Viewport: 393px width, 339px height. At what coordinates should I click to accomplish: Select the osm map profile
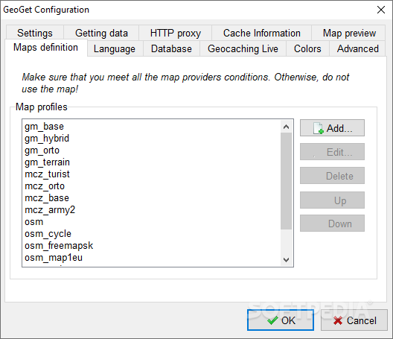pos(152,222)
